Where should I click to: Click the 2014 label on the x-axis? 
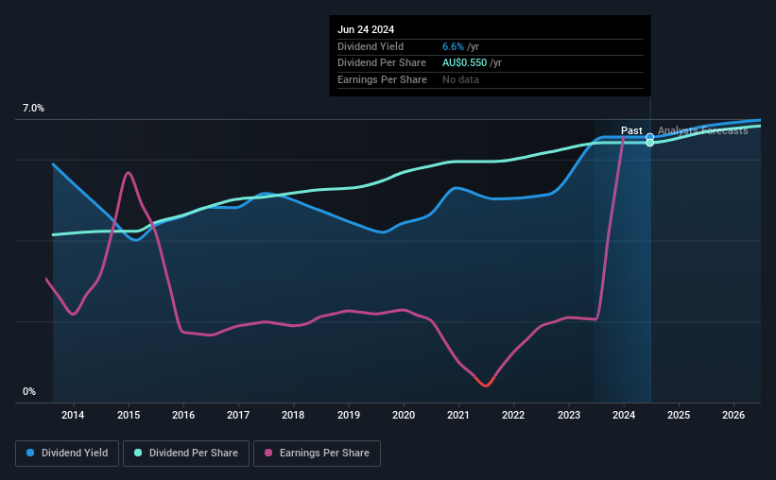73,415
